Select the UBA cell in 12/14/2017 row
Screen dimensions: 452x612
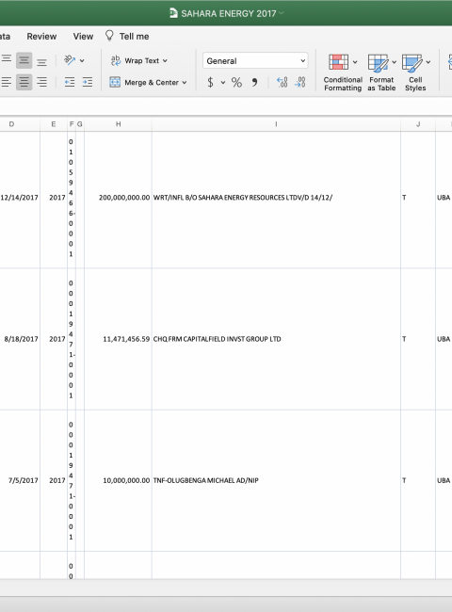point(444,198)
